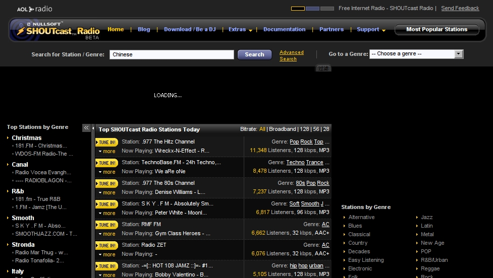
Task: Filter bitrate by 28
Action: tap(326, 129)
